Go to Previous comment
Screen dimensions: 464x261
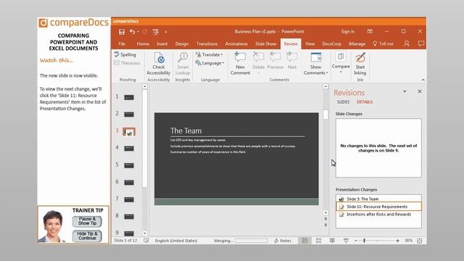[275, 61]
